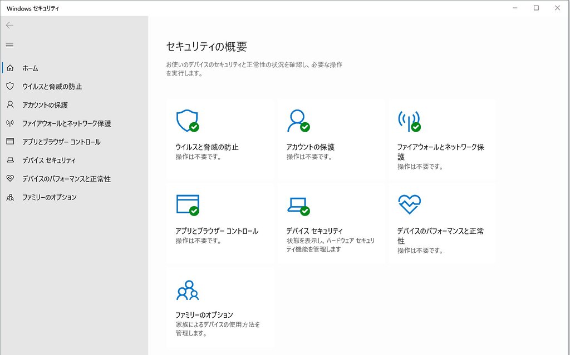Select ファミリーのオプション in the sidebar
Screen dimensions: 570x355
click(50, 197)
